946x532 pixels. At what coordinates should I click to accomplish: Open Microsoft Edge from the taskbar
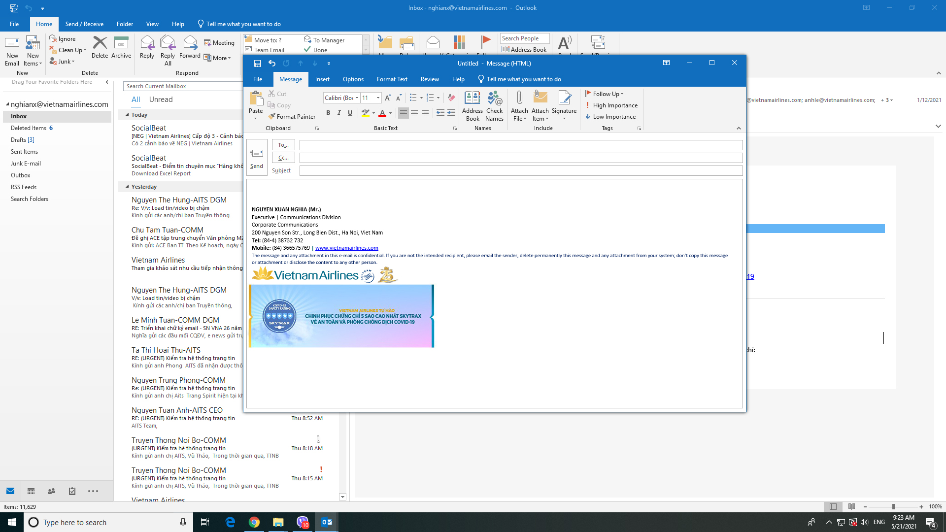coord(230,522)
